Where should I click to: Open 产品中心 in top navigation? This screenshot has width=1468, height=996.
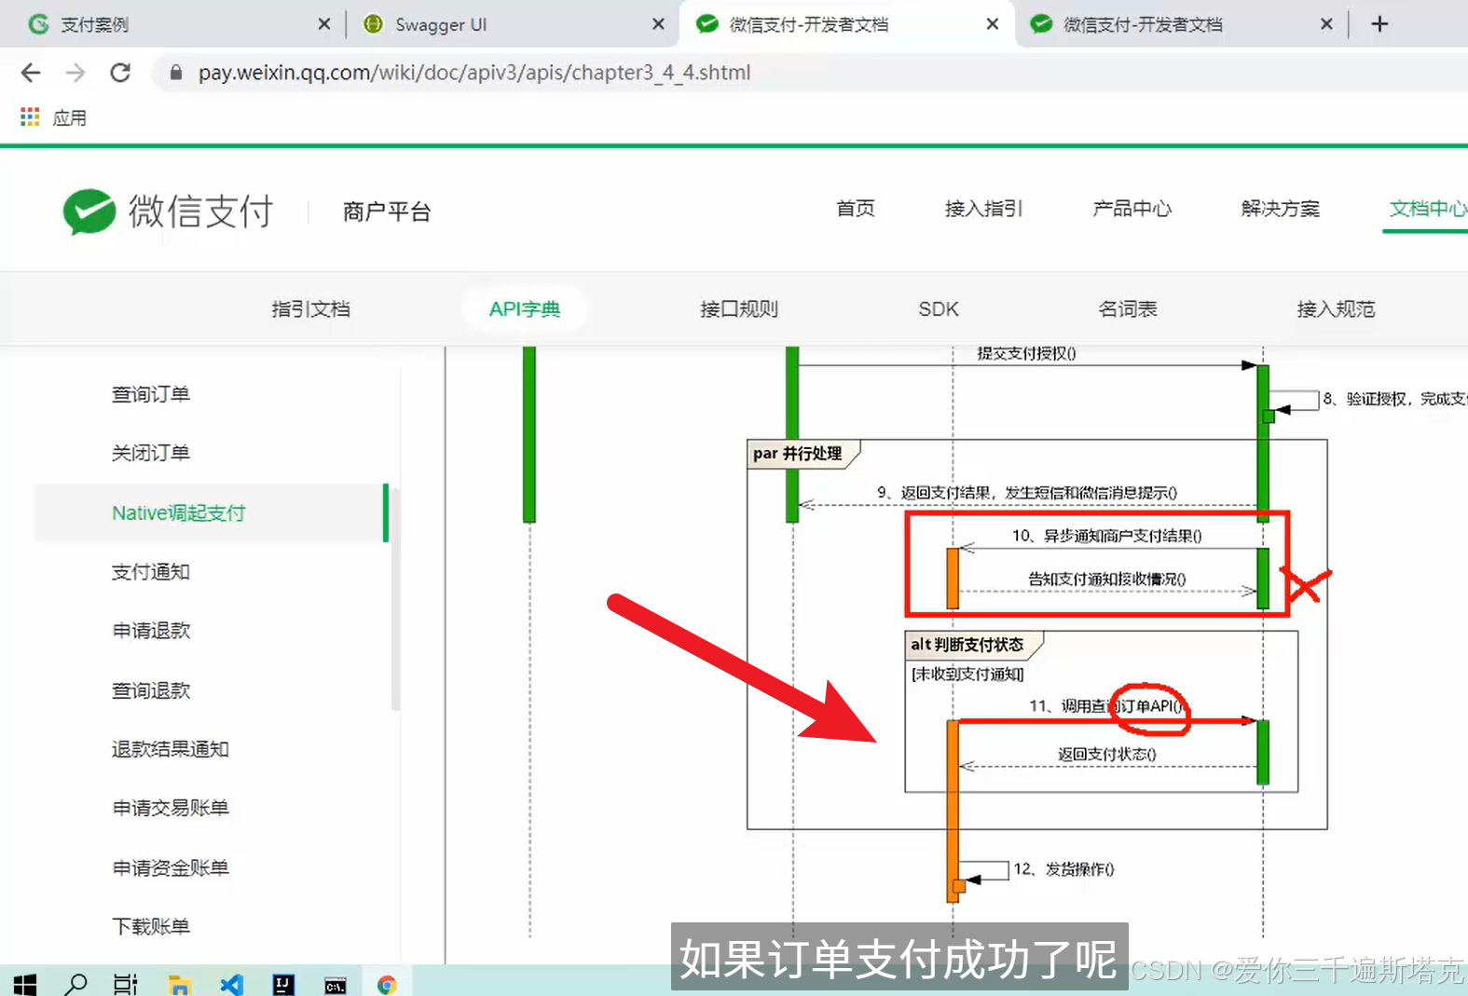pos(1132,209)
